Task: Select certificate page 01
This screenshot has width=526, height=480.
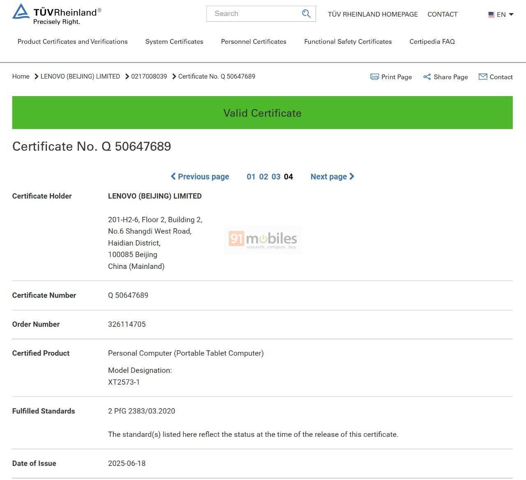Action: (x=251, y=177)
